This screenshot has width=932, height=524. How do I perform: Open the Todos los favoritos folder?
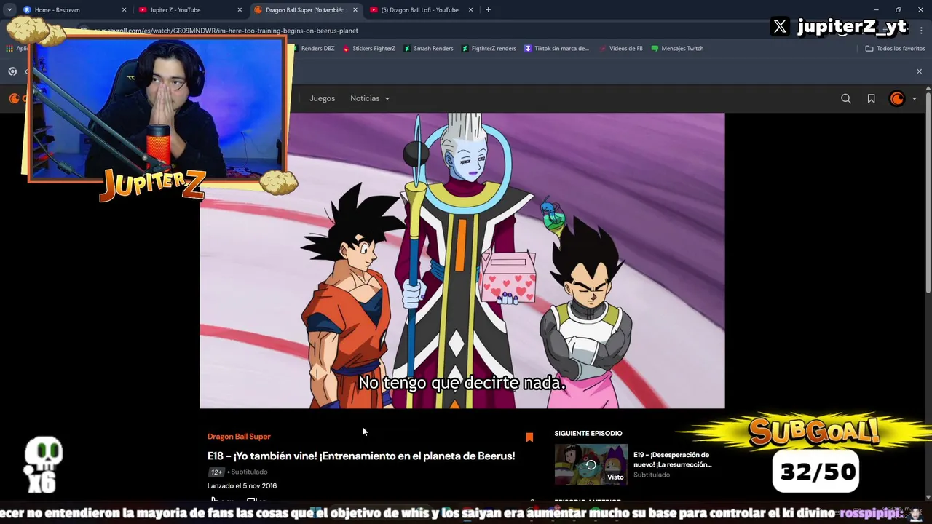(895, 49)
